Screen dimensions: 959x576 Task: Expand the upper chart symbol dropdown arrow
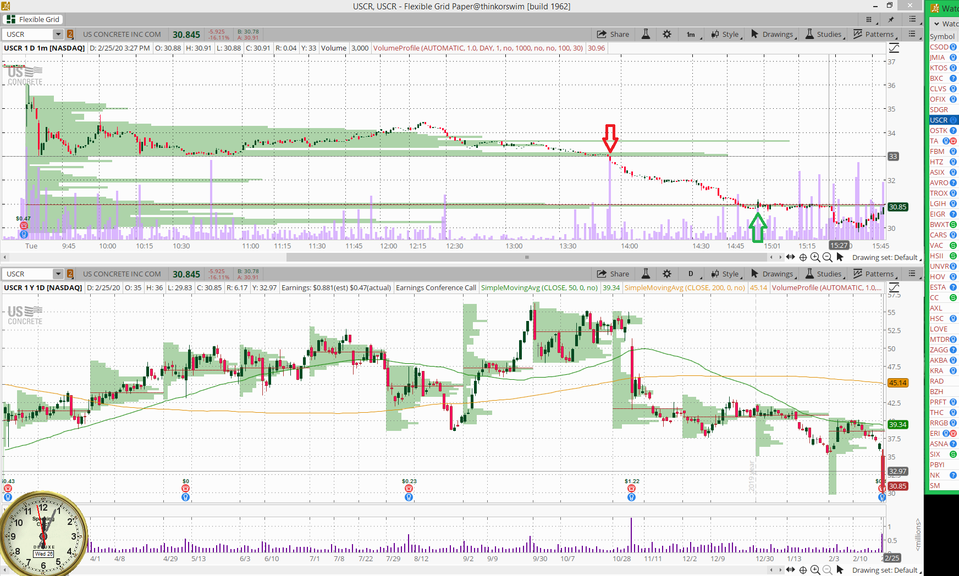[x=58, y=34]
